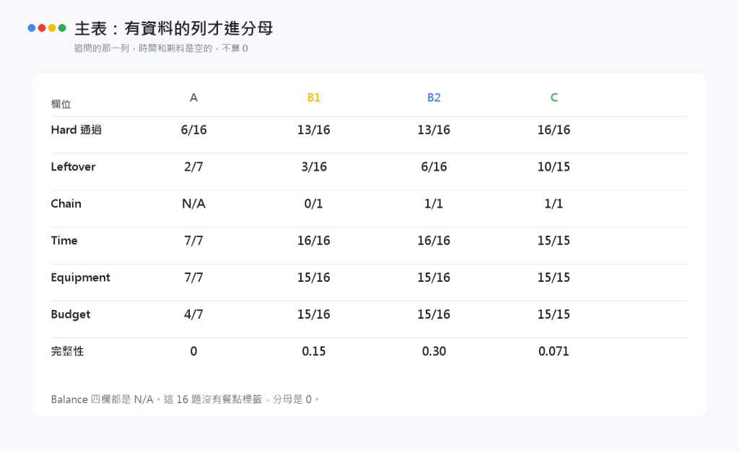The height and width of the screenshot is (452, 739).
Task: Select the 16/16 value in Hard 通過 row
Action: pyautogui.click(x=554, y=130)
